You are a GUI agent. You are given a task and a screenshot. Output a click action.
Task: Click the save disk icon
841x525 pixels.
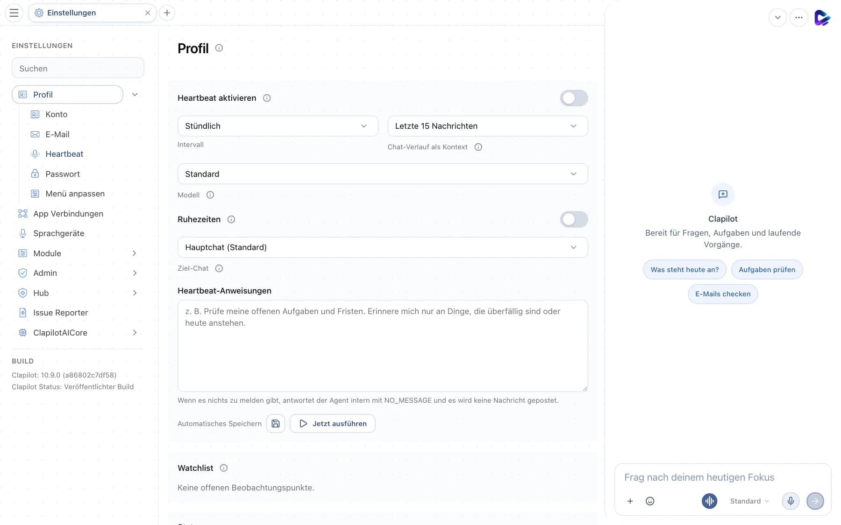(x=276, y=423)
